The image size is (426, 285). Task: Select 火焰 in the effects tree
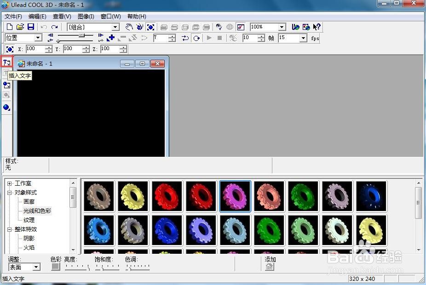pos(29,248)
